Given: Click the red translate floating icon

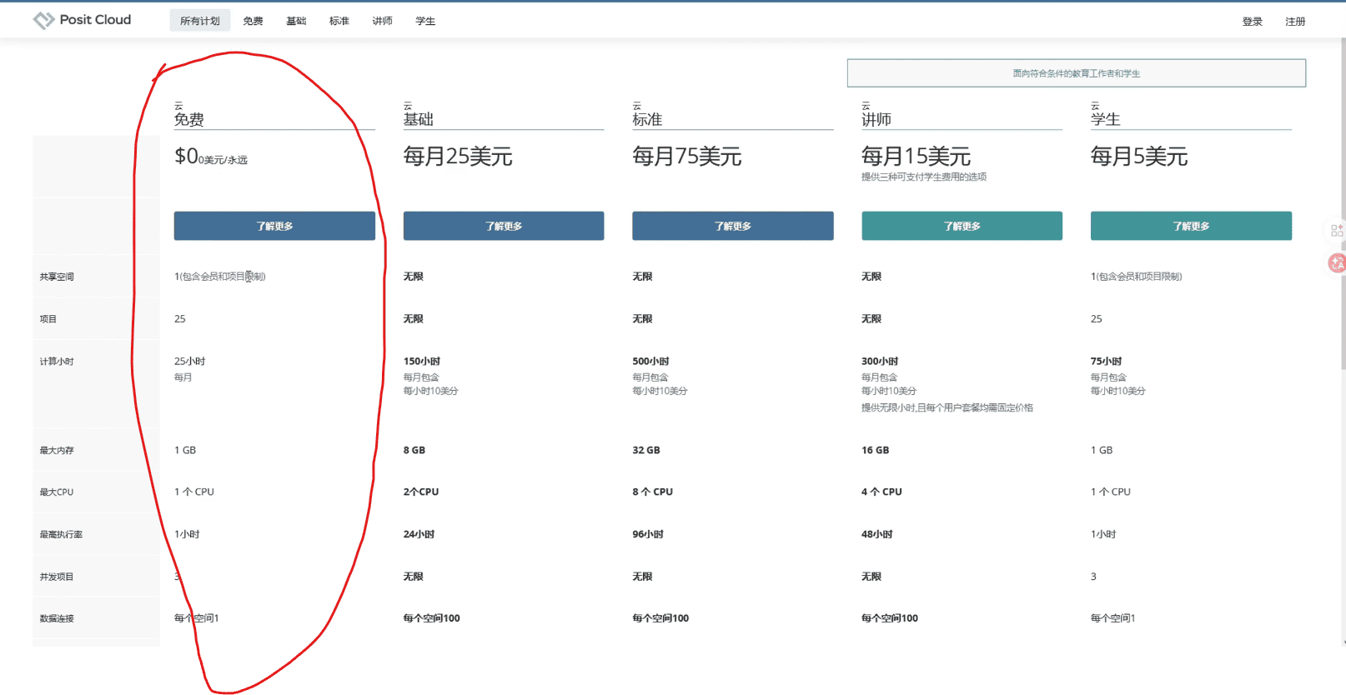Looking at the screenshot, I should click(x=1337, y=263).
